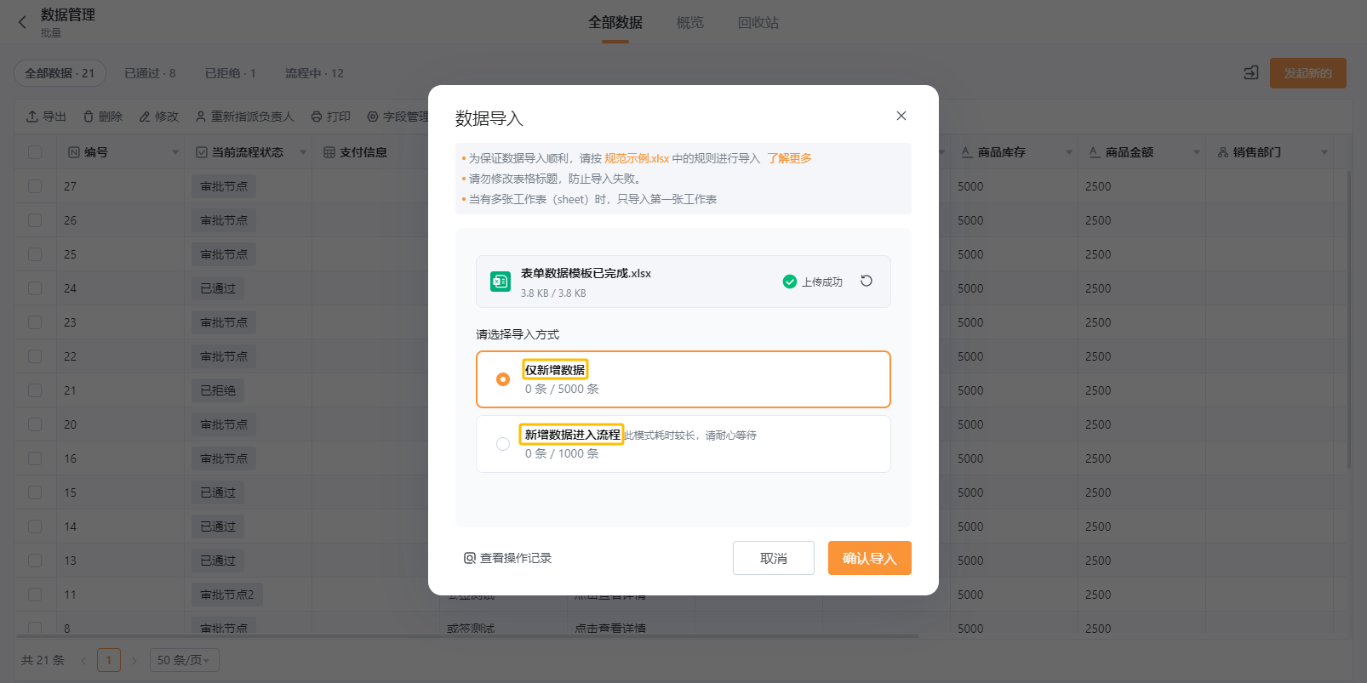Click the 已通过 status in row 24
The width and height of the screenshot is (1367, 683).
(218, 288)
